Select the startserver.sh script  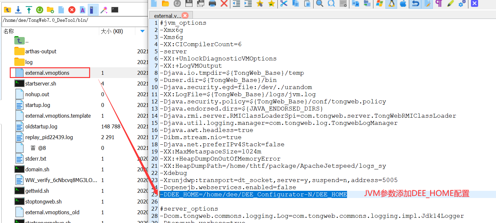tap(41, 84)
